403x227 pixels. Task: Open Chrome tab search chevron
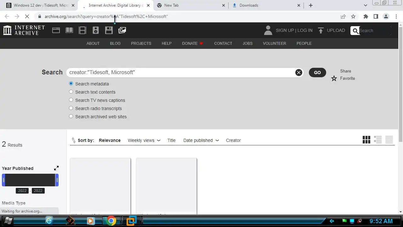(x=365, y=5)
